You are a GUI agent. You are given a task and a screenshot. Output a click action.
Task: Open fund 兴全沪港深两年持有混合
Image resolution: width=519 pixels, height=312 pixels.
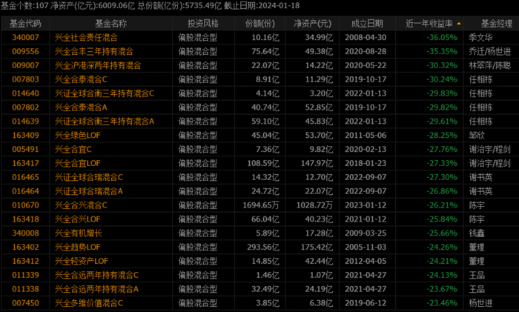coord(98,65)
